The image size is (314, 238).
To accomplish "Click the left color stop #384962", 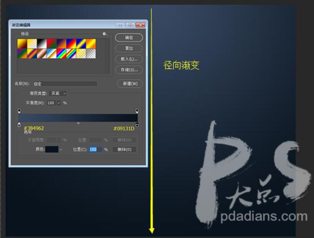I will click(19, 125).
